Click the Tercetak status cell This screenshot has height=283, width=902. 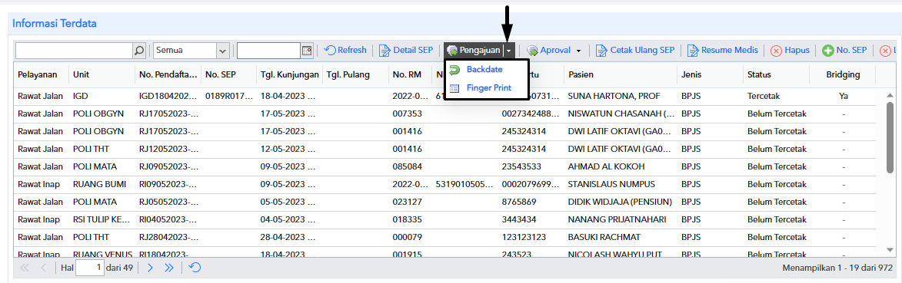coord(777,97)
